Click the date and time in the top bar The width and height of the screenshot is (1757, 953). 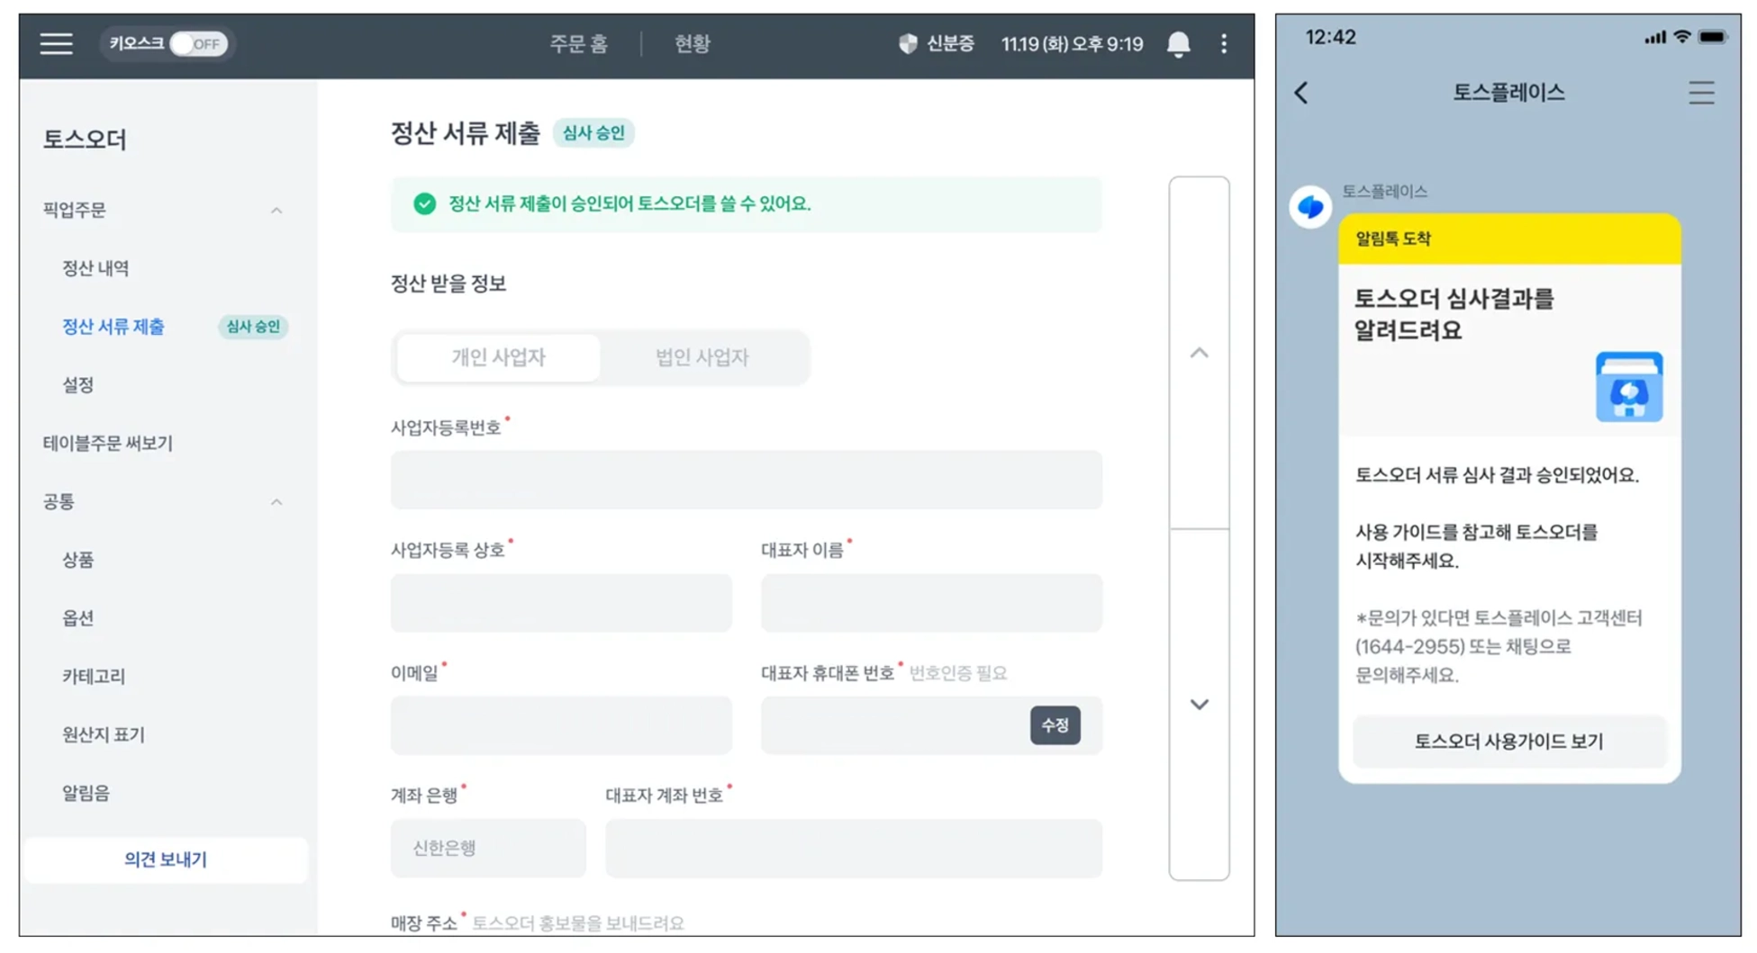coord(1072,43)
